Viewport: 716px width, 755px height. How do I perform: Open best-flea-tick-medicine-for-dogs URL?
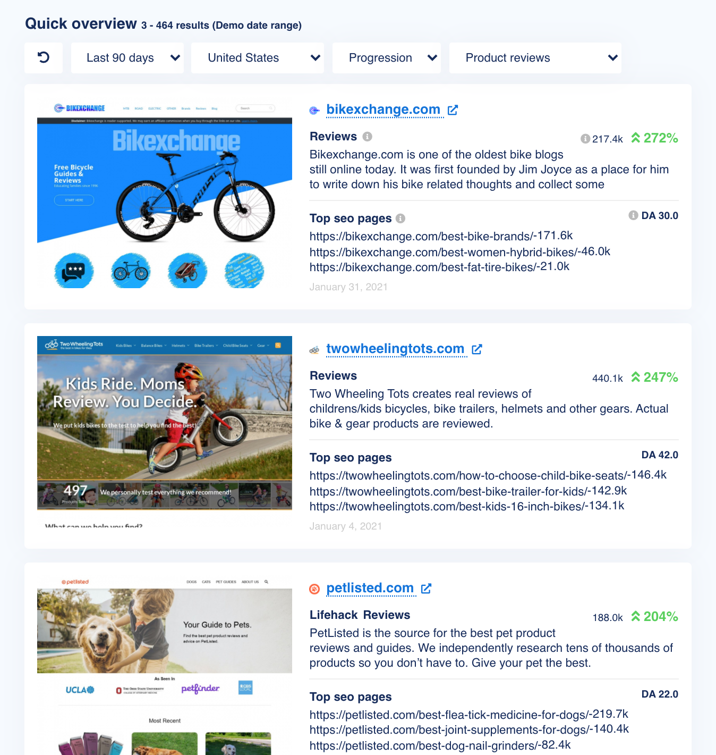pos(449,715)
